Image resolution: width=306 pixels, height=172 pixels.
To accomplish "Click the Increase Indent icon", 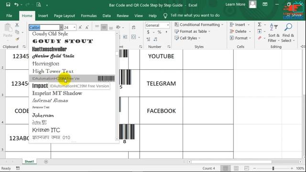I will tap(125, 37).
